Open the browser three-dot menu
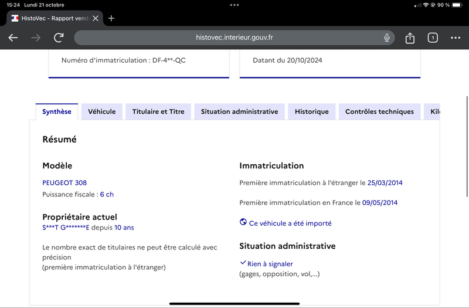Viewport: 469px width, 308px height. (456, 38)
